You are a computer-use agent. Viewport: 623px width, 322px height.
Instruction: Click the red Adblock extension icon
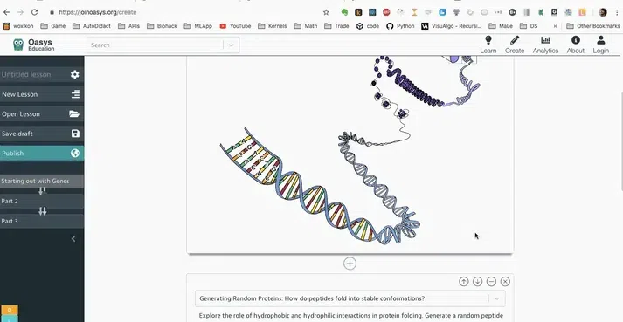click(x=386, y=12)
